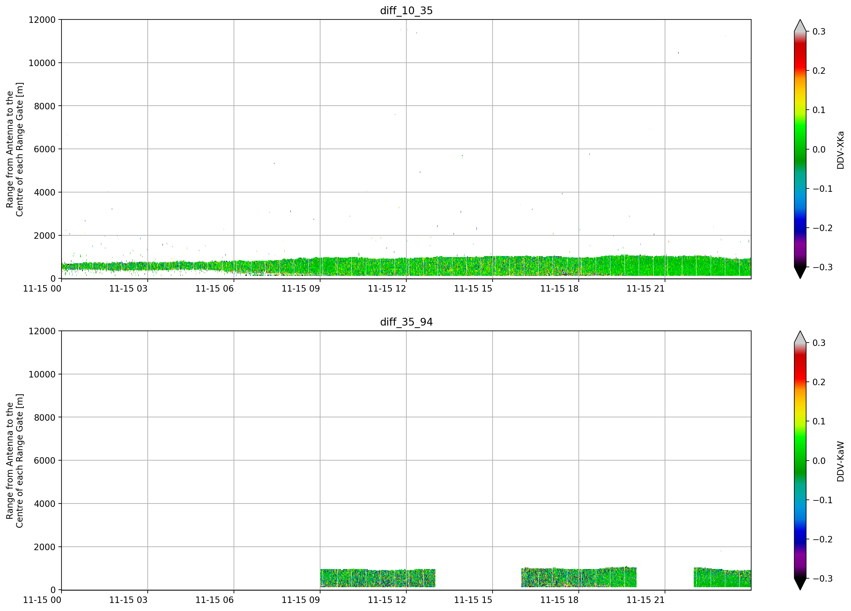Click the "0.2" tick on DDV-KaW colorbar

coord(819,382)
